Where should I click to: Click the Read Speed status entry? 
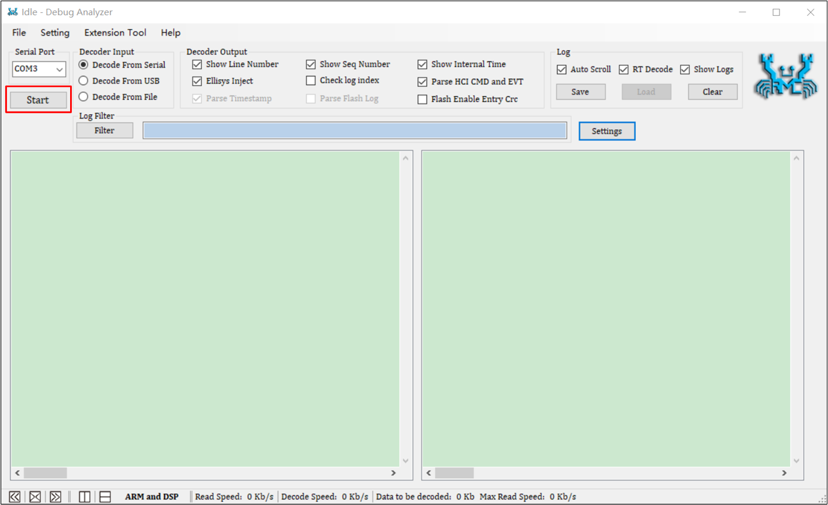(234, 497)
